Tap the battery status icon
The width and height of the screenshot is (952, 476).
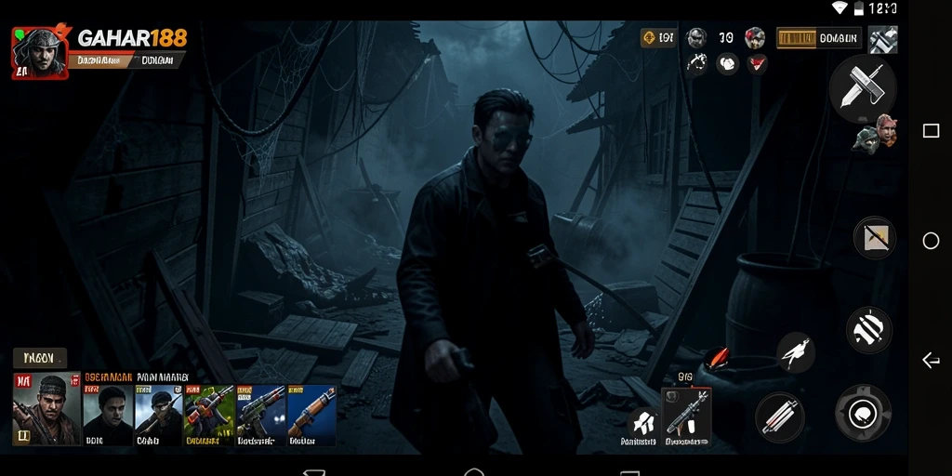pos(858,7)
